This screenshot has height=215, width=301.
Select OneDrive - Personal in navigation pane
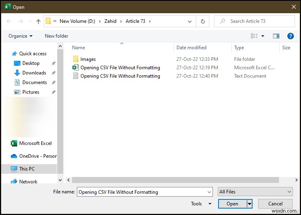[38, 156]
